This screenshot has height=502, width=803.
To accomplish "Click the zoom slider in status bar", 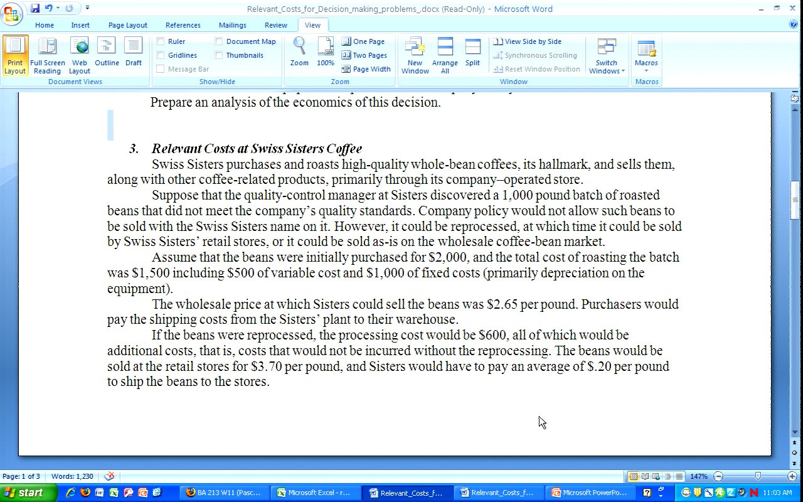I will [x=758, y=476].
